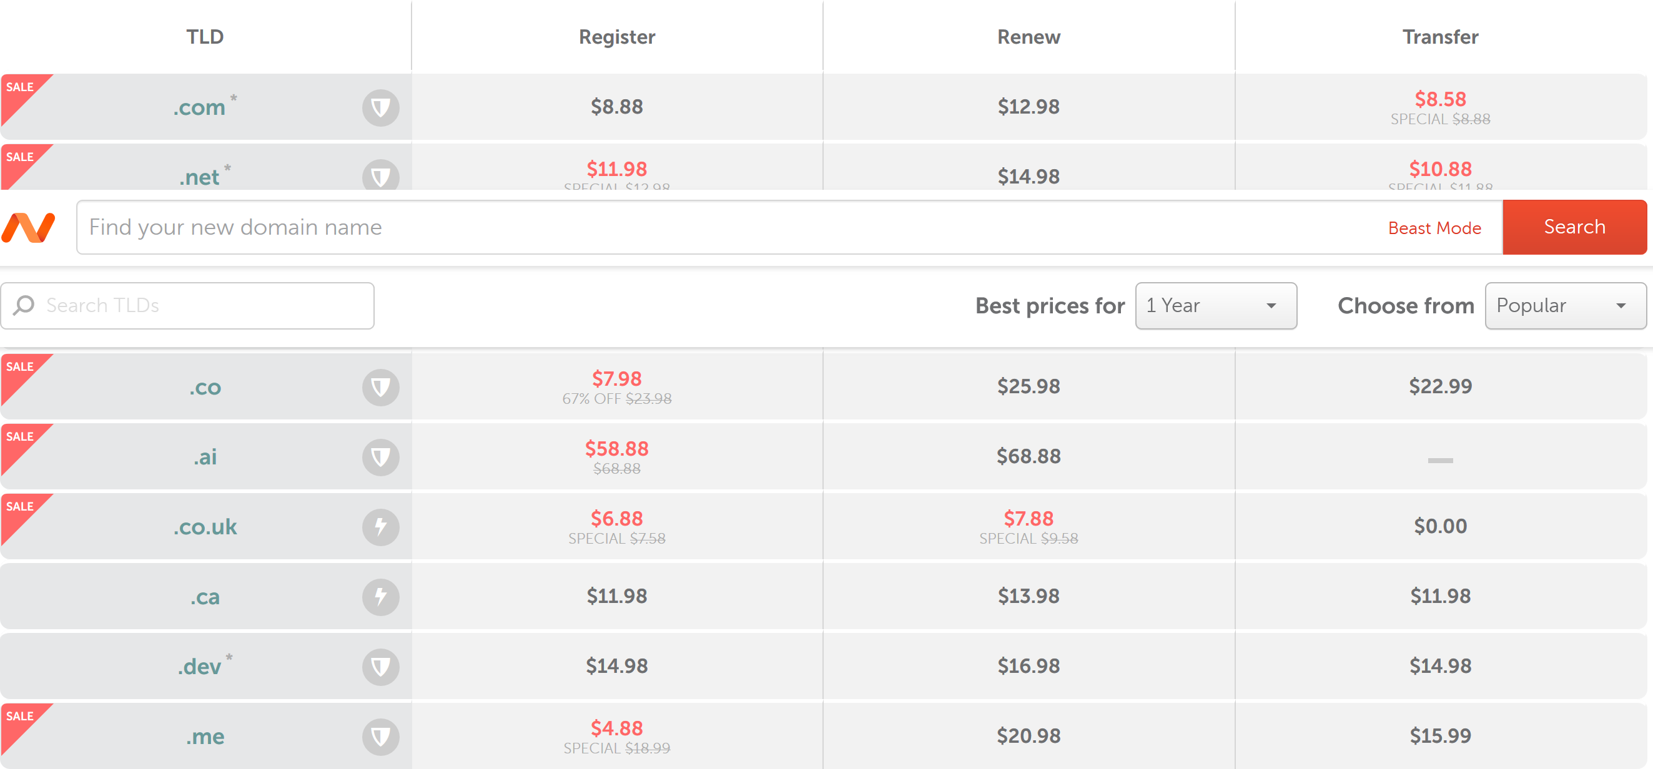Viewport: 1653px width, 769px height.
Task: Click the shield icon beside .ai
Action: click(380, 457)
